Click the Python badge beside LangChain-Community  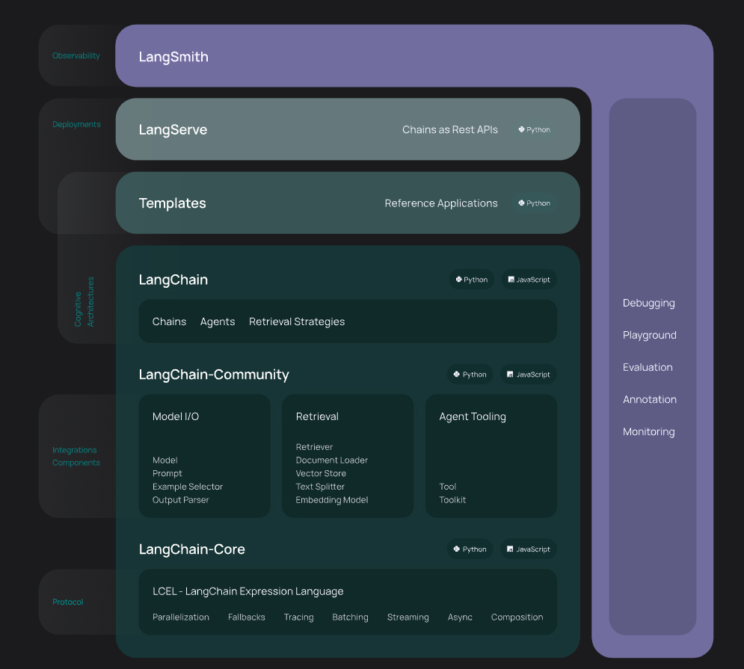[x=470, y=374]
